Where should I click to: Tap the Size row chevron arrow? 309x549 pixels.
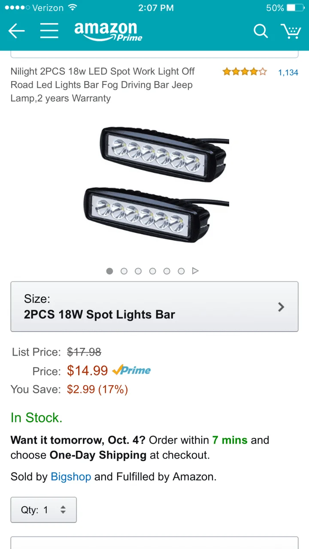281,307
